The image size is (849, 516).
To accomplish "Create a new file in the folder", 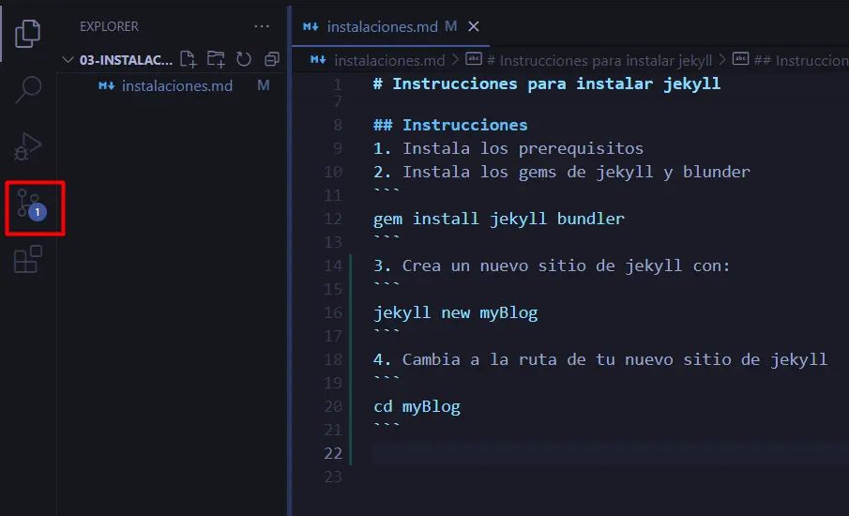I will pyautogui.click(x=188, y=59).
